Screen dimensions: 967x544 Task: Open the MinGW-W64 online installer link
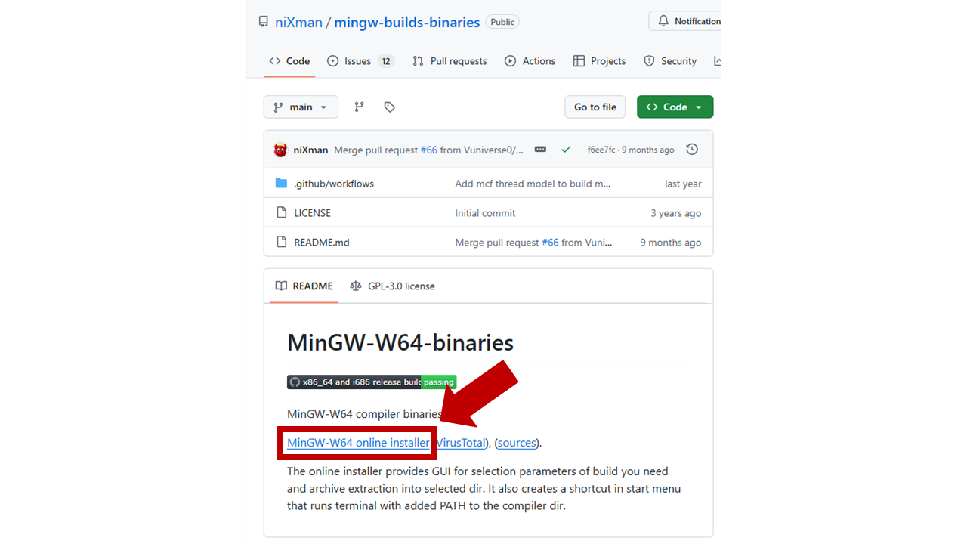click(358, 443)
